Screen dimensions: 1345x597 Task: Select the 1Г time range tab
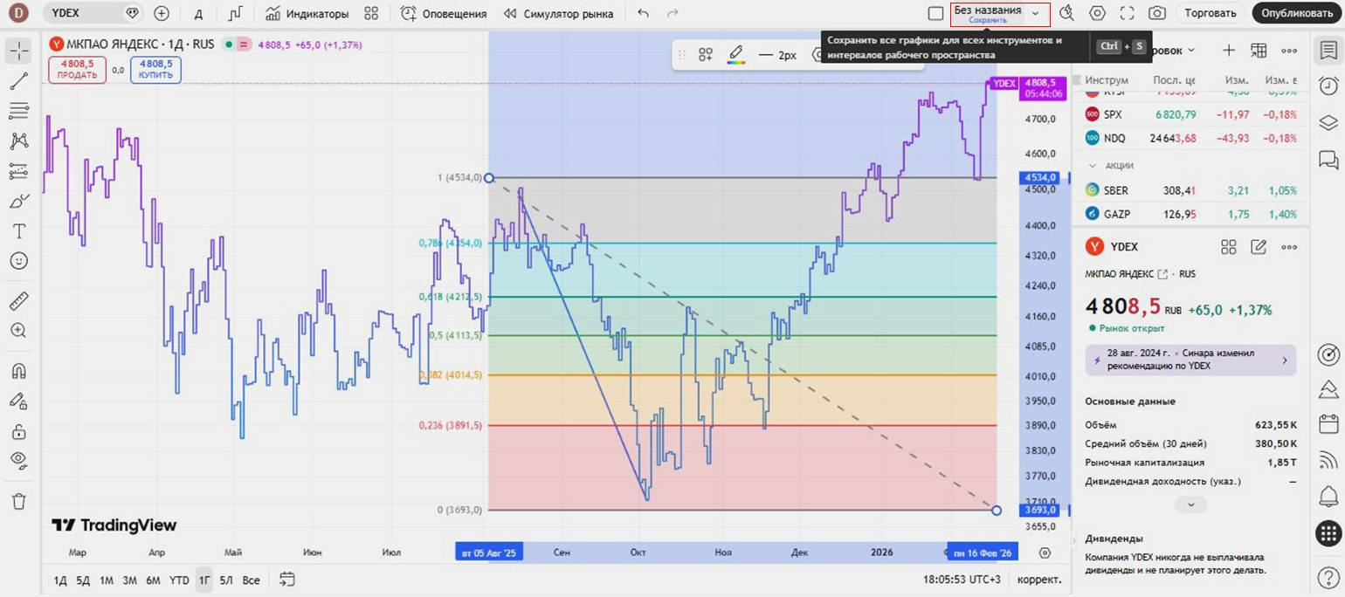point(203,580)
